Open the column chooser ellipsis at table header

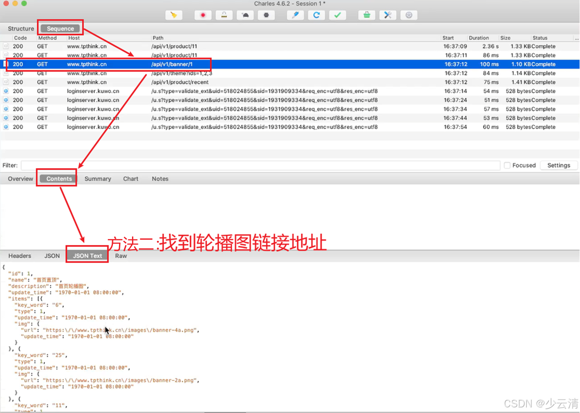[x=577, y=38]
